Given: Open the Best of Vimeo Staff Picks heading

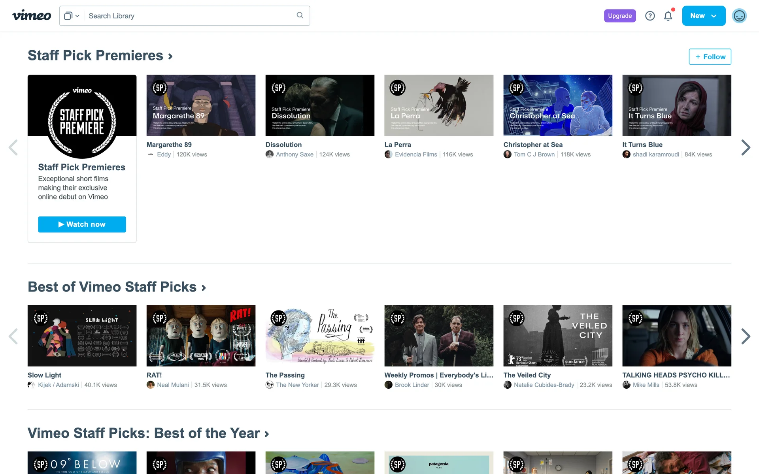Looking at the screenshot, I should (x=117, y=287).
